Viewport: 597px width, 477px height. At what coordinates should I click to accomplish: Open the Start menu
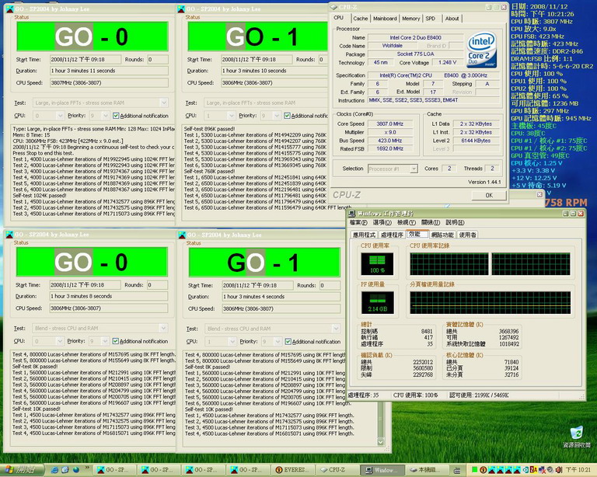pyautogui.click(x=21, y=470)
